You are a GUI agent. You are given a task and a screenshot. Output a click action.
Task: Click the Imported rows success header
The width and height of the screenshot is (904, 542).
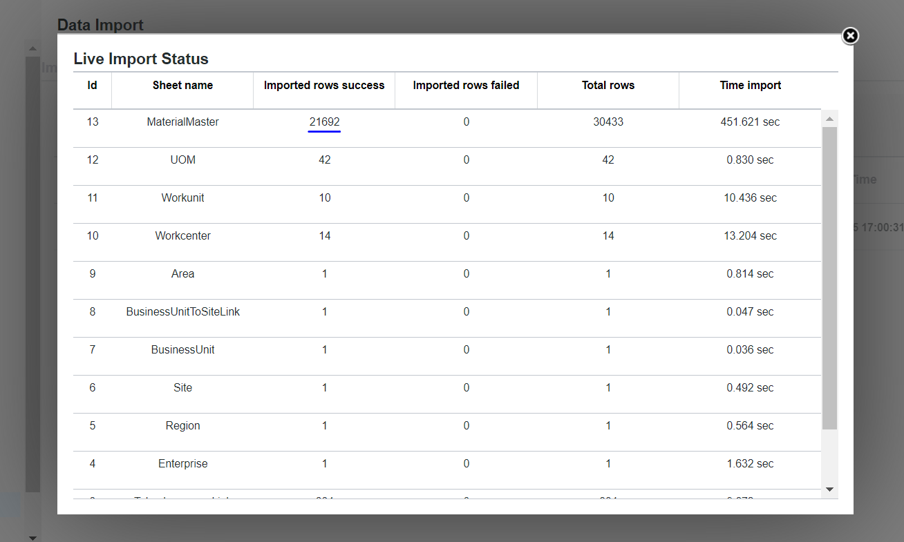click(x=324, y=85)
